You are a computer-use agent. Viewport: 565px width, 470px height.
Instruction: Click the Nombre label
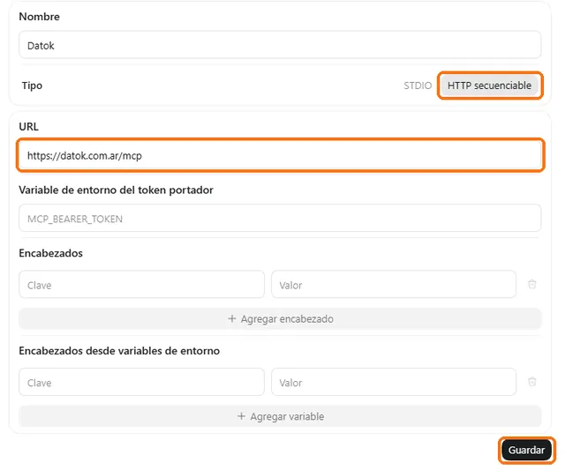tap(39, 17)
